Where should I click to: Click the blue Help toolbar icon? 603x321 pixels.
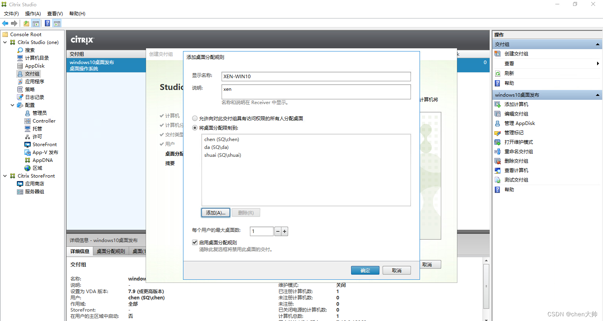point(47,23)
